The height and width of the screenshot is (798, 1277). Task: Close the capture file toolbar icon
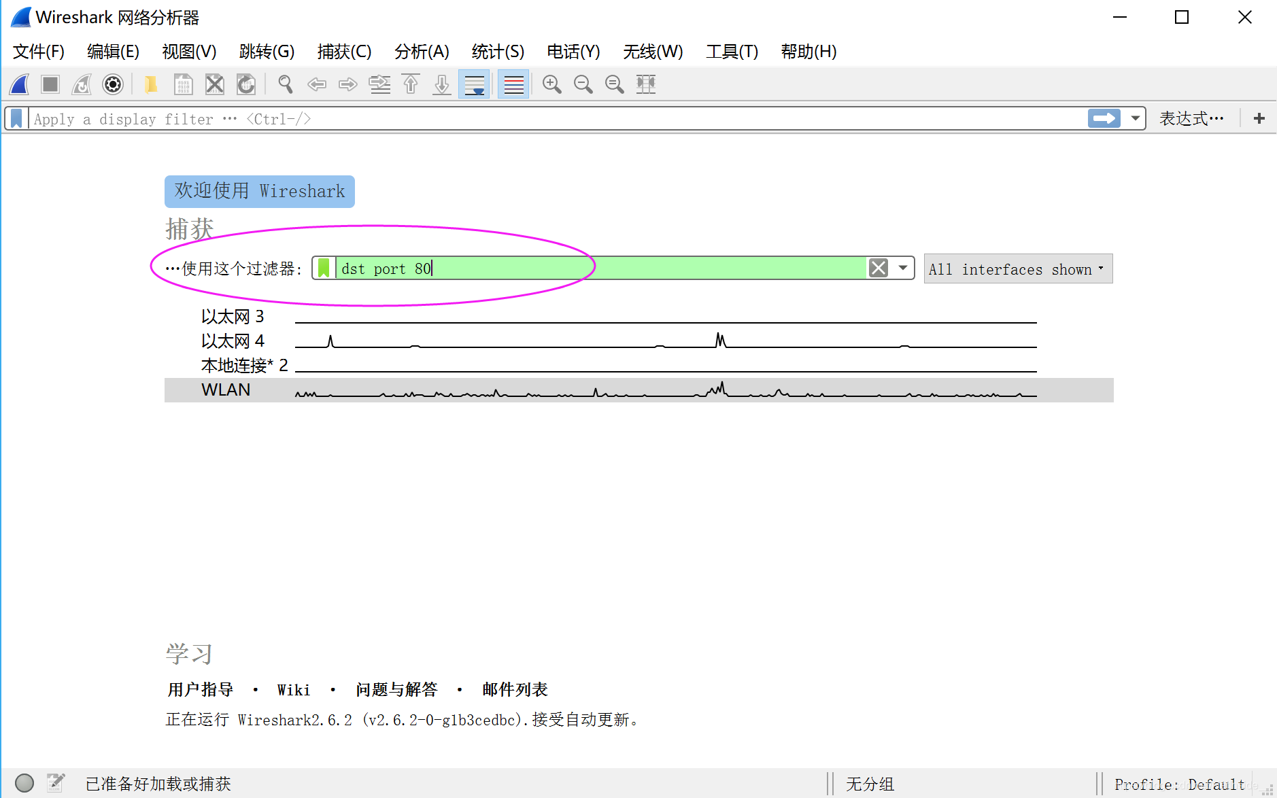tap(214, 84)
